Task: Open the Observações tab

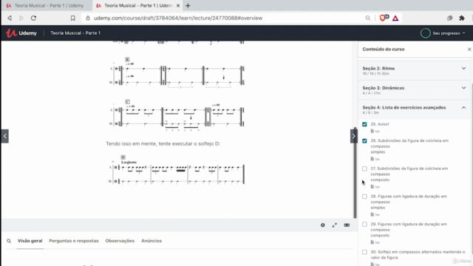Action: [120, 241]
